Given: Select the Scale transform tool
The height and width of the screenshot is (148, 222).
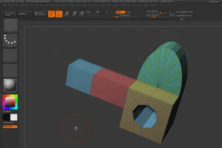Looking at the screenshot, I should pyautogui.click(x=74, y=14).
